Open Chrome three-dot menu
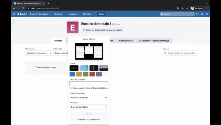 207,8
